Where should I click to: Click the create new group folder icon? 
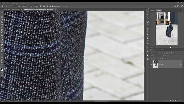pyautogui.click(x=176, y=101)
